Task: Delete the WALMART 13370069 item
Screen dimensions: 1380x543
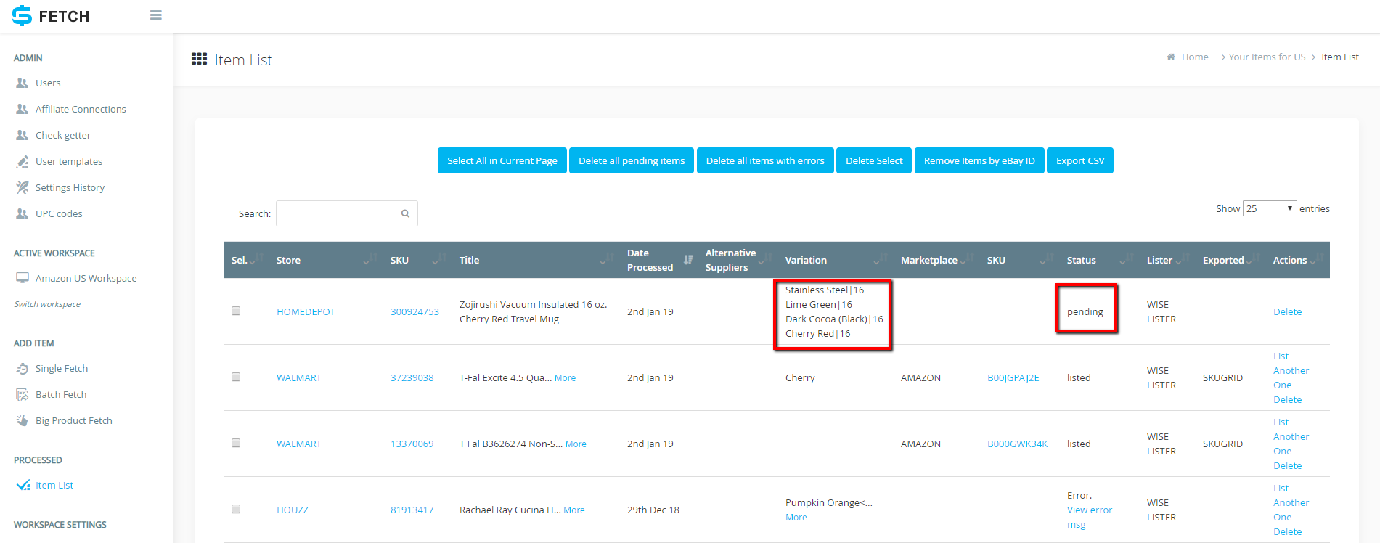Action: pyautogui.click(x=1287, y=465)
